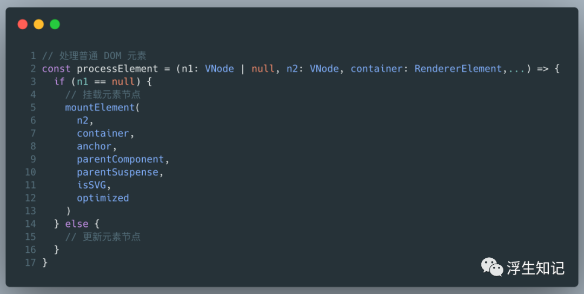Click the green maximize window dot

pyautogui.click(x=55, y=24)
